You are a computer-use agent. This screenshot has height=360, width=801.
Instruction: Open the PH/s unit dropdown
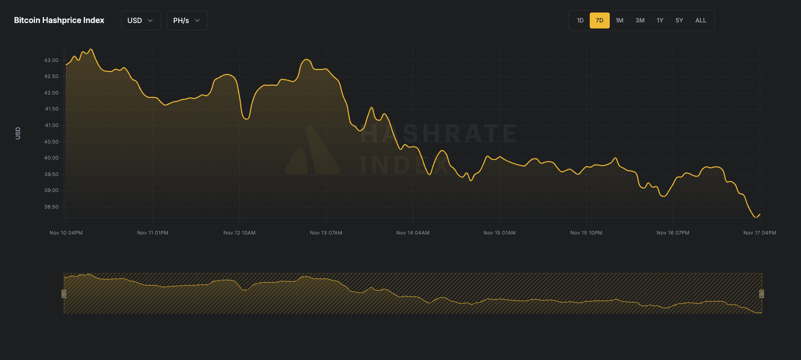tap(187, 20)
